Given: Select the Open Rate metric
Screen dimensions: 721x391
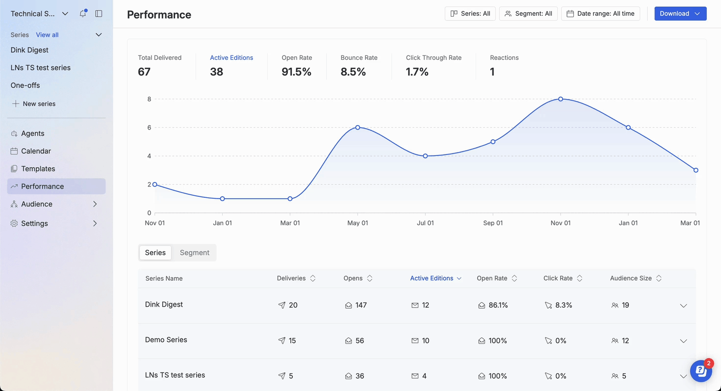Looking at the screenshot, I should [x=296, y=65].
